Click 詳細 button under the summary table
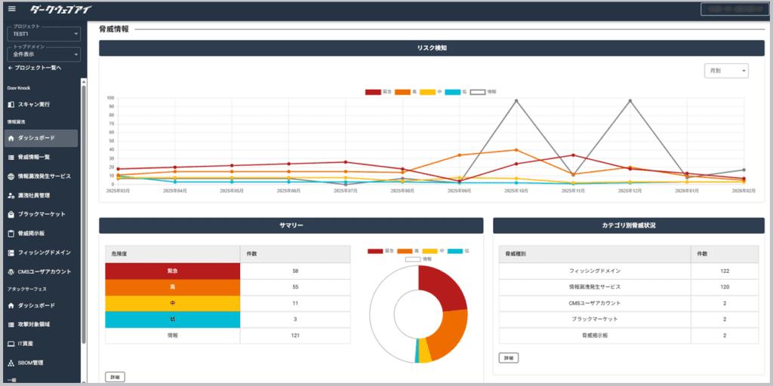The height and width of the screenshot is (386, 773). tap(115, 376)
